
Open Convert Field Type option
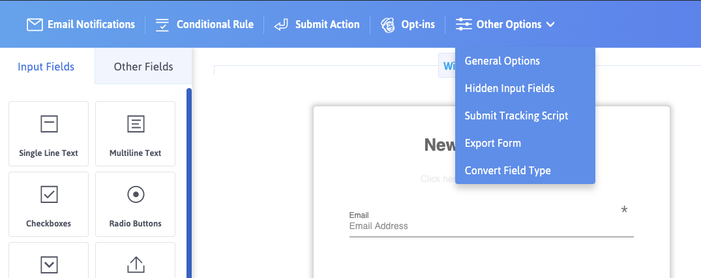507,170
